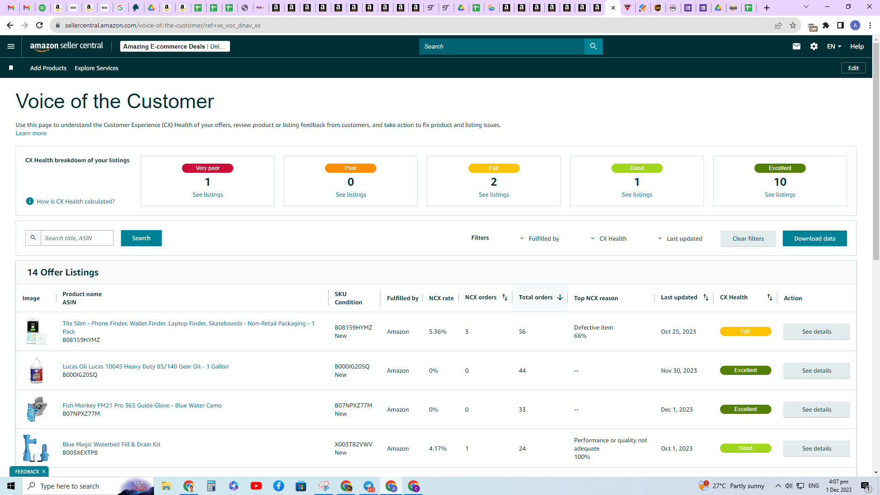Open the Amazing E-commerce Deals account switcher
The image size is (880, 495).
pyautogui.click(x=175, y=46)
